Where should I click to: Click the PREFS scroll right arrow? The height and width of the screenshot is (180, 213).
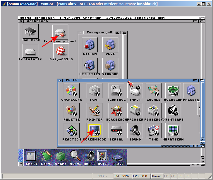[198, 146]
